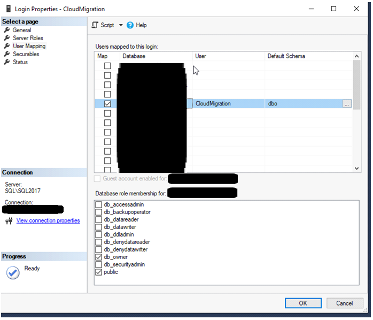
Task: Enable the db_datawriter role
Action: coord(98,227)
